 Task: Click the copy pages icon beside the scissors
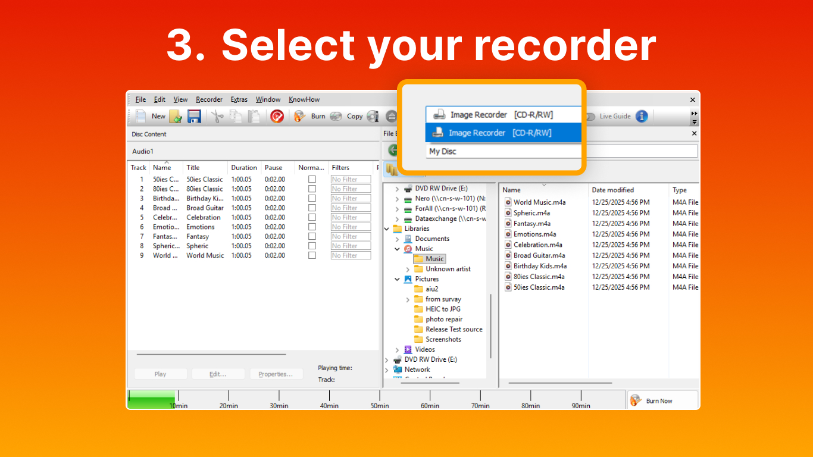tap(236, 116)
